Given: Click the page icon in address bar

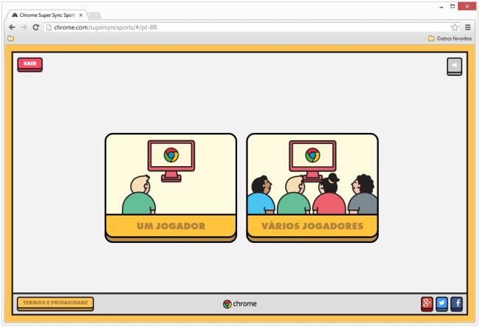Looking at the screenshot, I should [49, 27].
